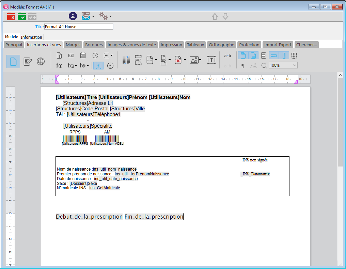Click the Debut_de_la_prescription field in document
The image size is (346, 269).
click(x=89, y=217)
